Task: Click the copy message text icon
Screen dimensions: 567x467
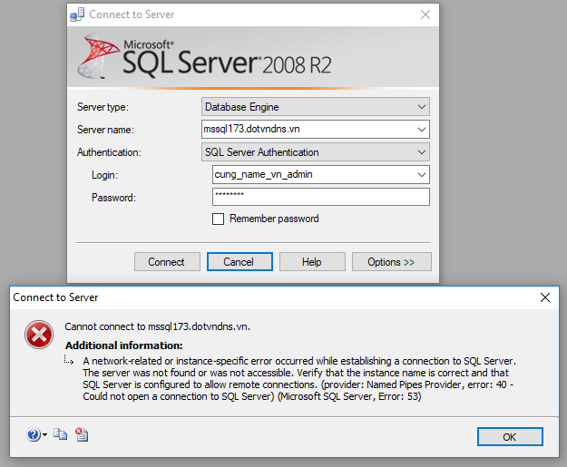Action: [61, 434]
